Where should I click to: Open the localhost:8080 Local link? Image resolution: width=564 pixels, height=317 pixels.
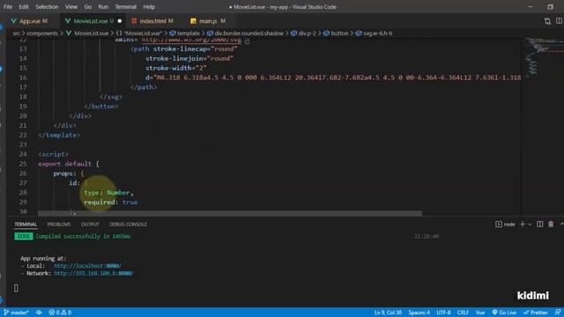point(87,266)
